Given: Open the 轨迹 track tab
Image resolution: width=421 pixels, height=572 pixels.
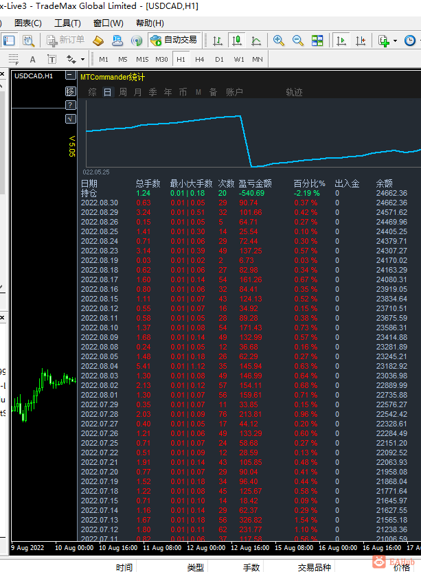Looking at the screenshot, I should [x=295, y=92].
